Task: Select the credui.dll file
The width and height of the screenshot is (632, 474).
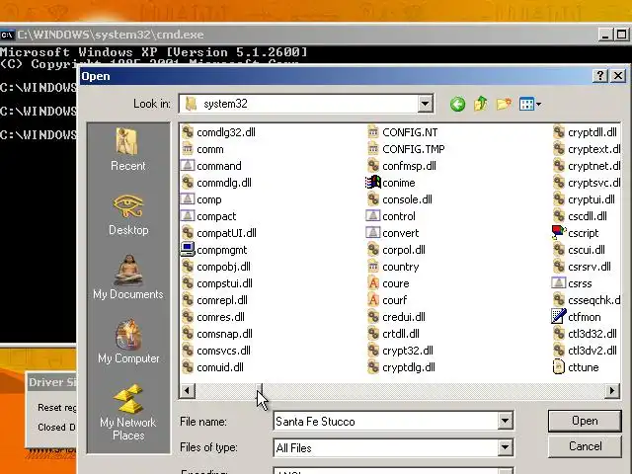Action: pyautogui.click(x=396, y=317)
